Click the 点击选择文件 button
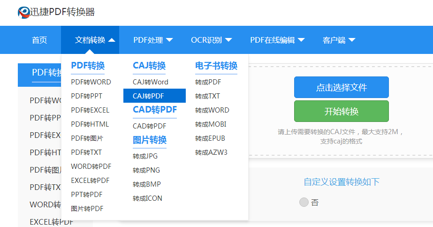The height and width of the screenshot is (227, 433). (342, 87)
